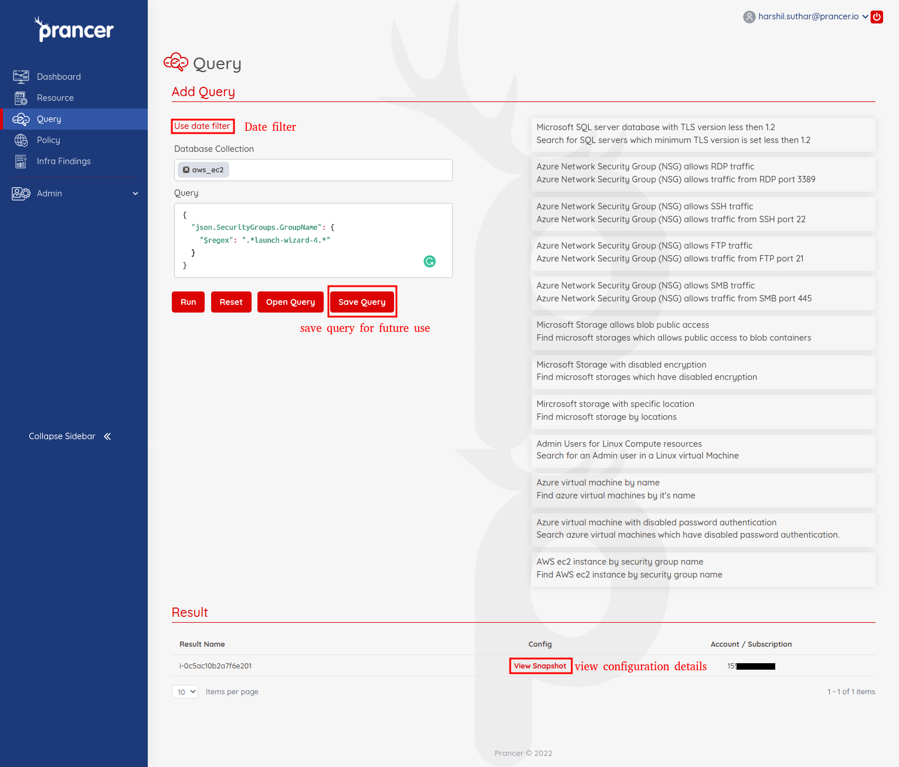The height and width of the screenshot is (767, 899).
Task: Click the Reset button
Action: [x=231, y=302]
